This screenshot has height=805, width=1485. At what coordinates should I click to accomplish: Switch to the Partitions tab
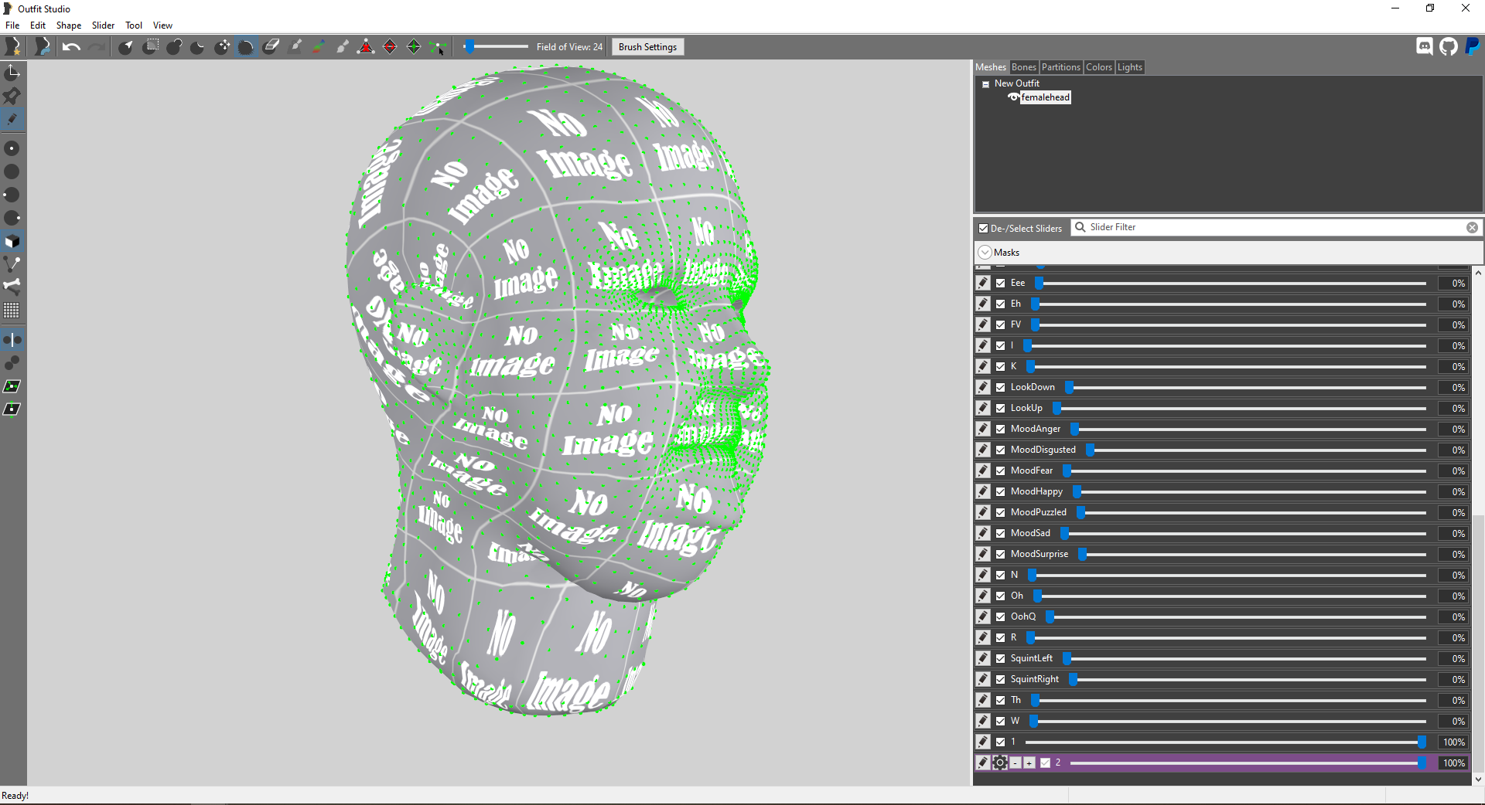(x=1061, y=67)
